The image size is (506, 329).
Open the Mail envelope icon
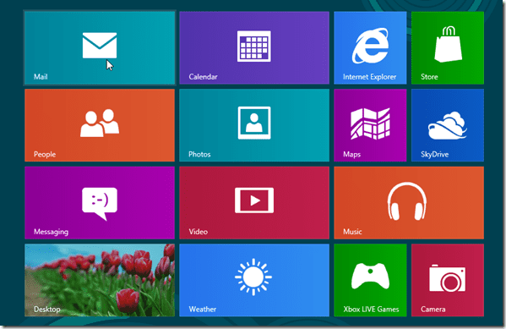[x=100, y=45]
